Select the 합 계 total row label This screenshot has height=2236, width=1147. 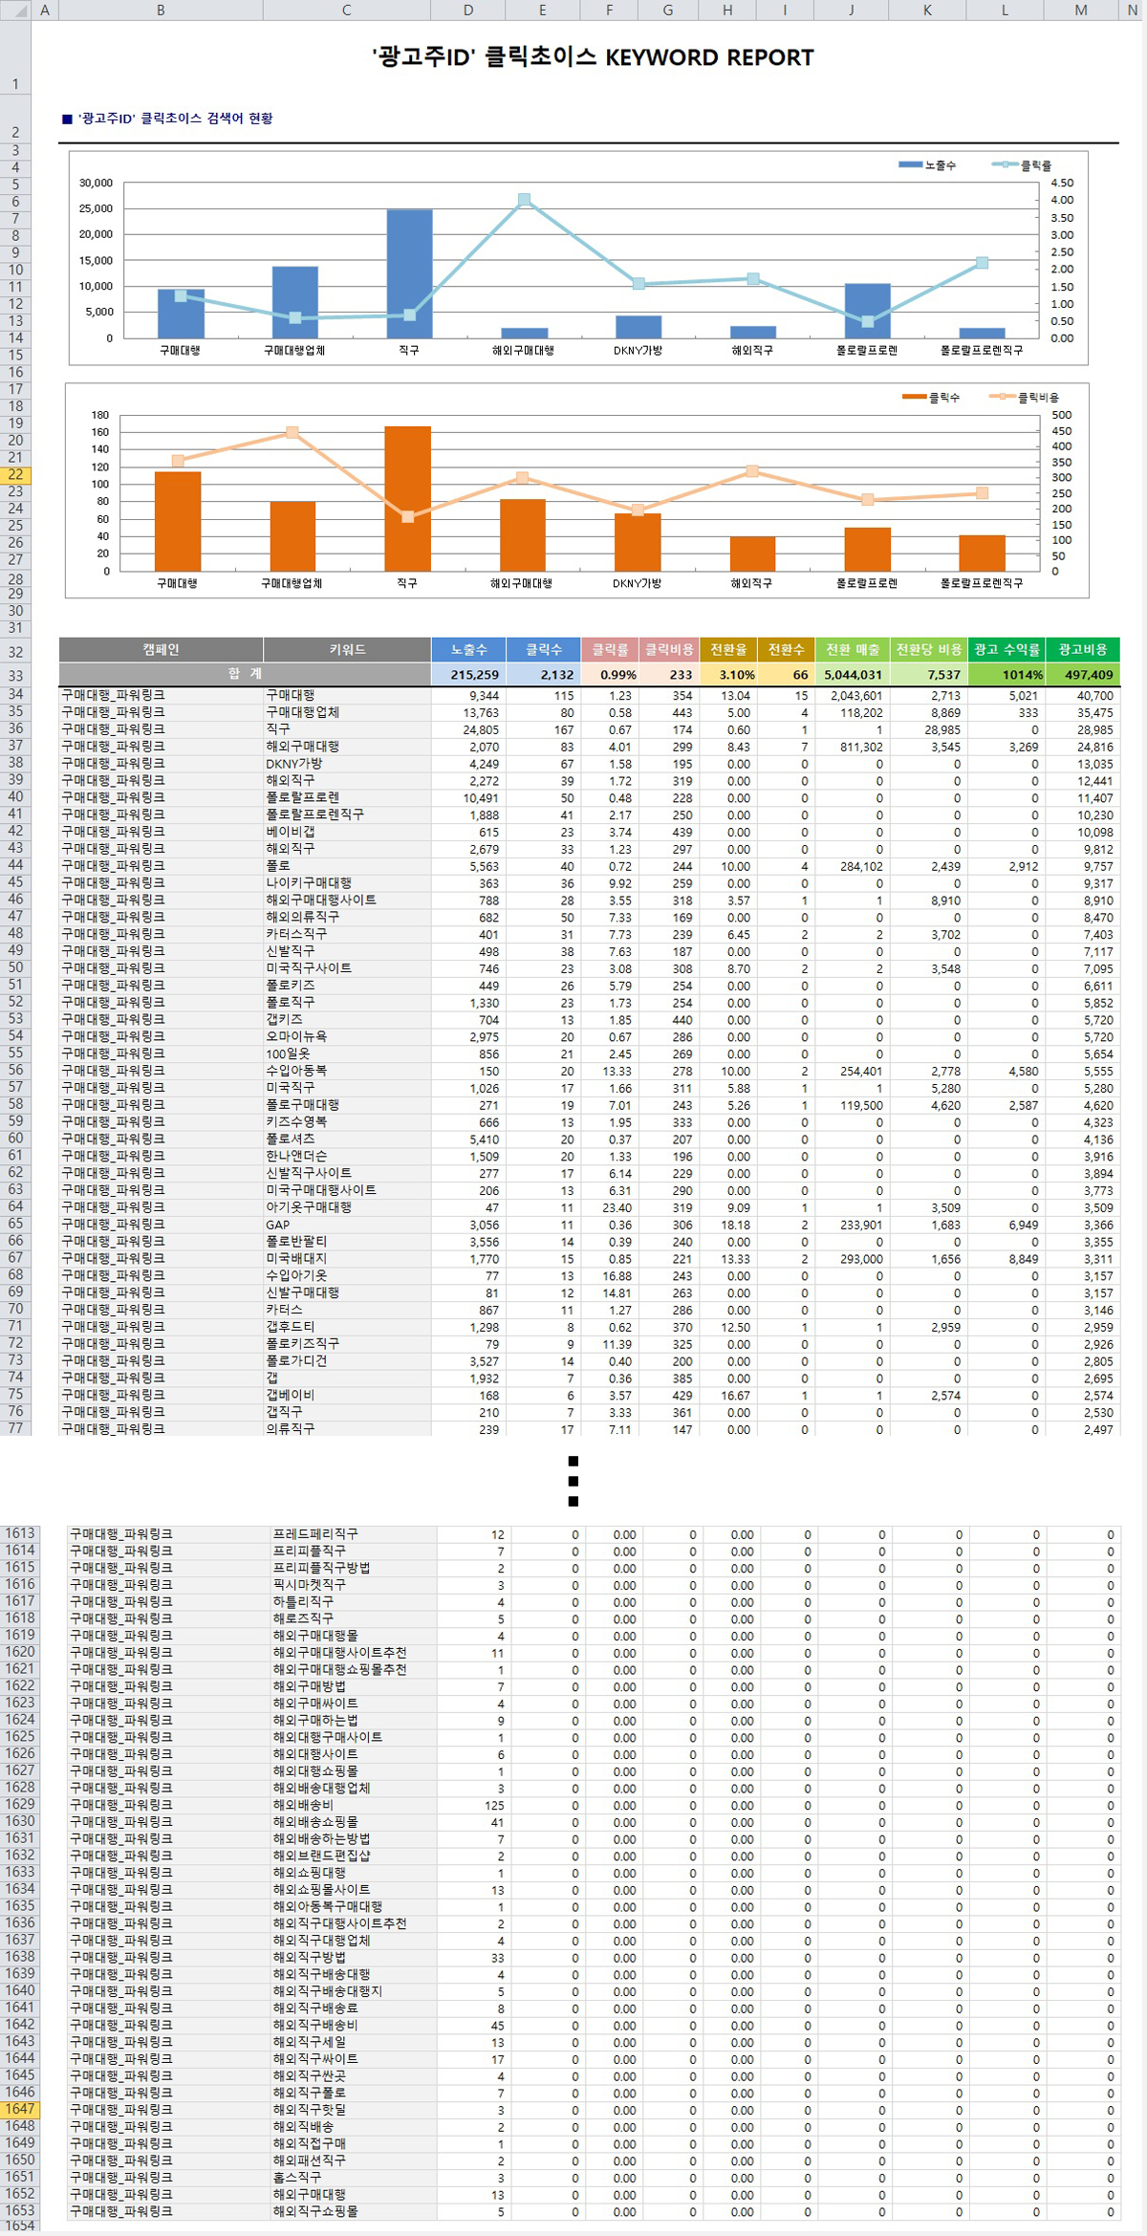click(x=245, y=674)
